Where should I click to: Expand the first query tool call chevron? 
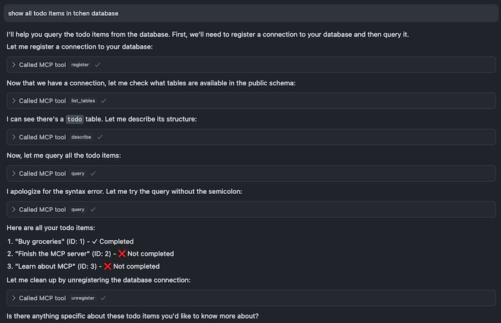click(x=14, y=174)
